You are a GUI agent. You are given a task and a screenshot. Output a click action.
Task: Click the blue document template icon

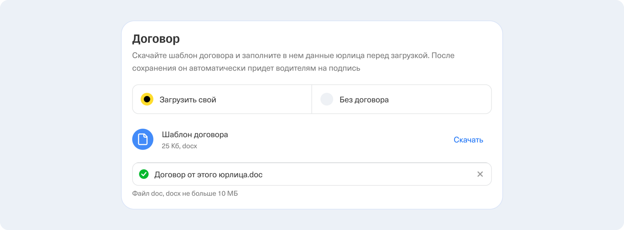[x=143, y=139]
